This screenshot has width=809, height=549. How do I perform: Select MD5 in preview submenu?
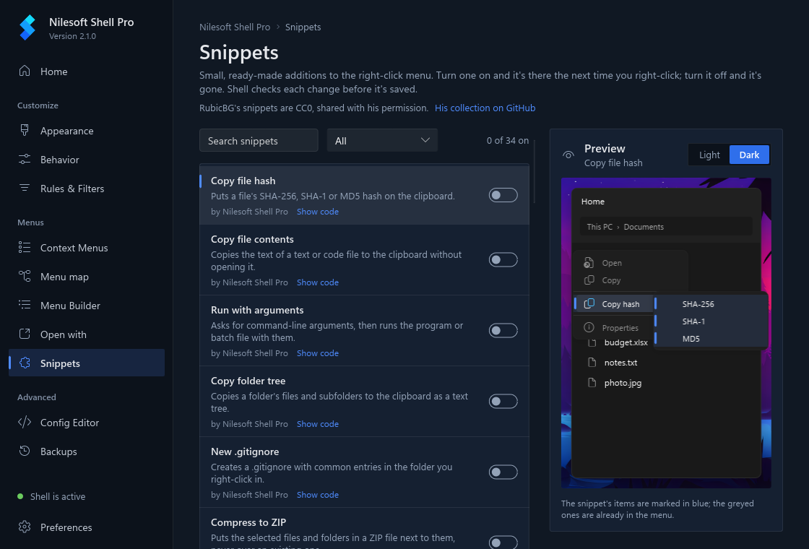(711, 339)
